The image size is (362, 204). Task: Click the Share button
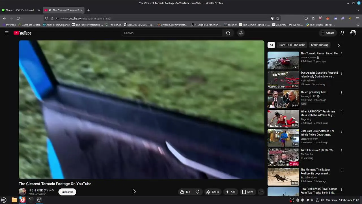pyautogui.click(x=212, y=192)
